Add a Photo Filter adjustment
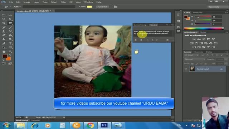Screen dimensions: 229x129 [x=206, y=43]
